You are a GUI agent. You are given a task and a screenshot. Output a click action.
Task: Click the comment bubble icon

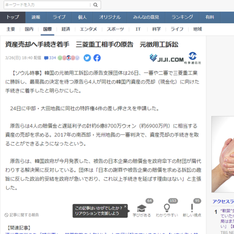click(46, 58)
